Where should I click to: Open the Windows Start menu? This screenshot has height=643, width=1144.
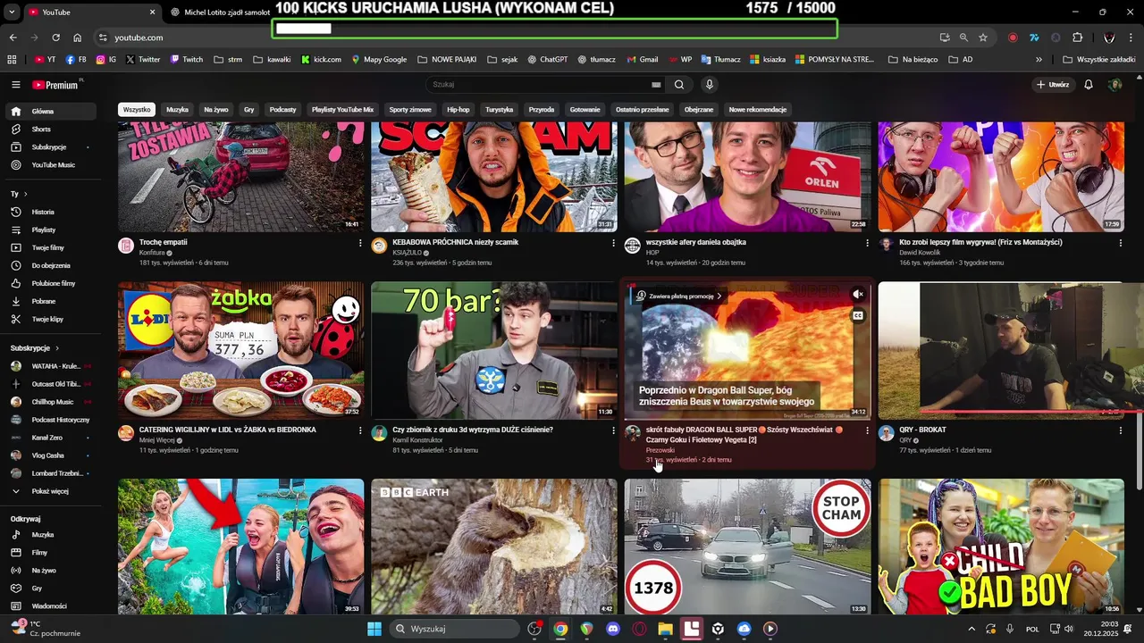point(374,629)
